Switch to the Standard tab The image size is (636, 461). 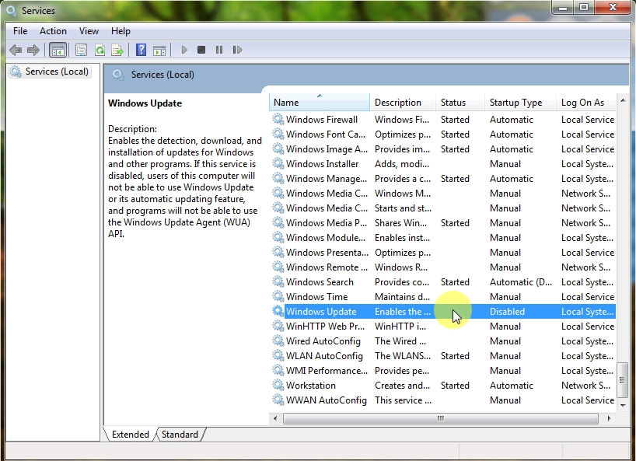click(180, 435)
